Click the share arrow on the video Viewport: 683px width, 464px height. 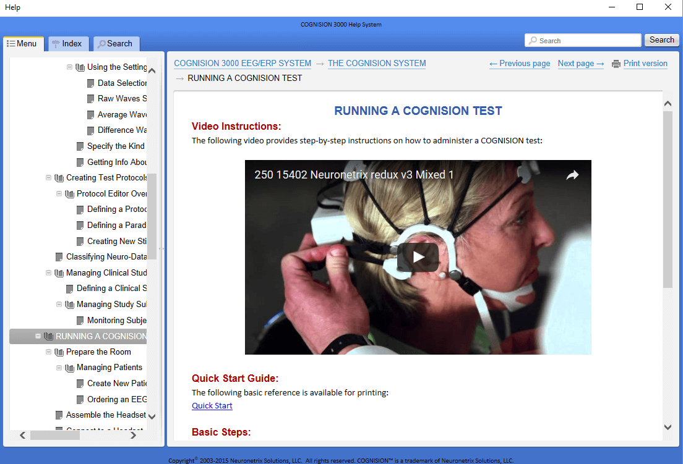pos(572,175)
